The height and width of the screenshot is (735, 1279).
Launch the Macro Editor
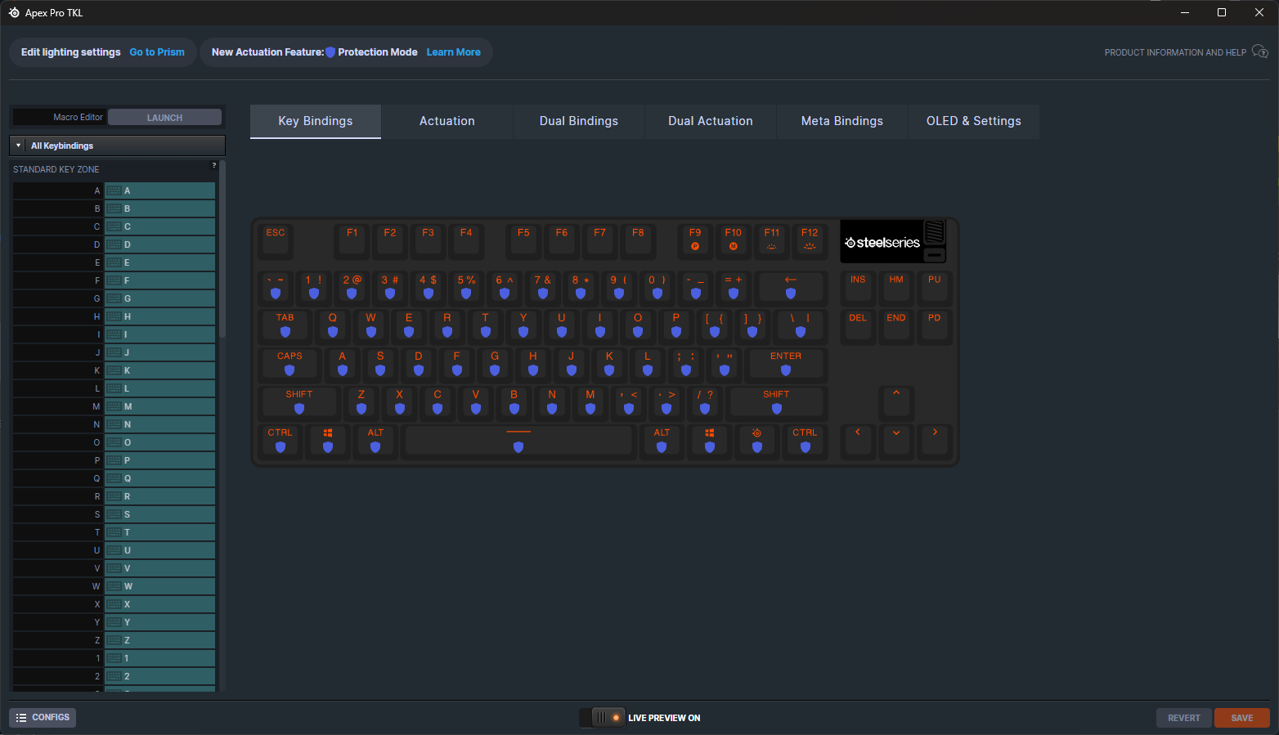coord(164,117)
